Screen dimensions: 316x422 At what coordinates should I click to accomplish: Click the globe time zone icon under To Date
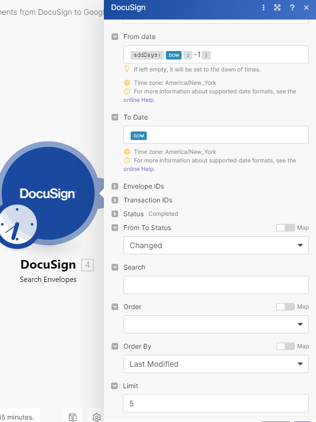[127, 152]
